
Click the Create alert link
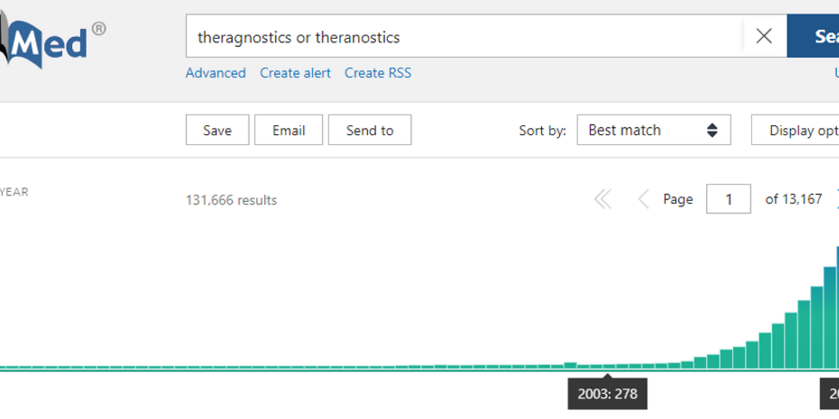coord(295,73)
